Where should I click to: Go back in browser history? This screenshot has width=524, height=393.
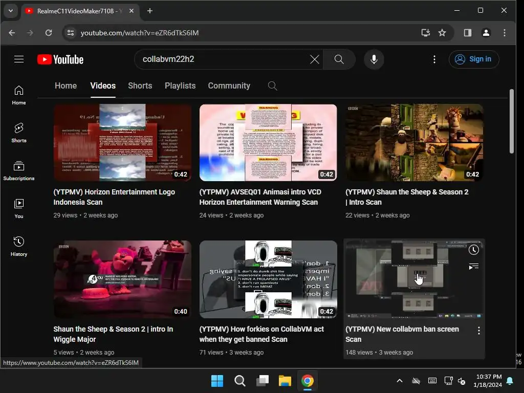[12, 33]
